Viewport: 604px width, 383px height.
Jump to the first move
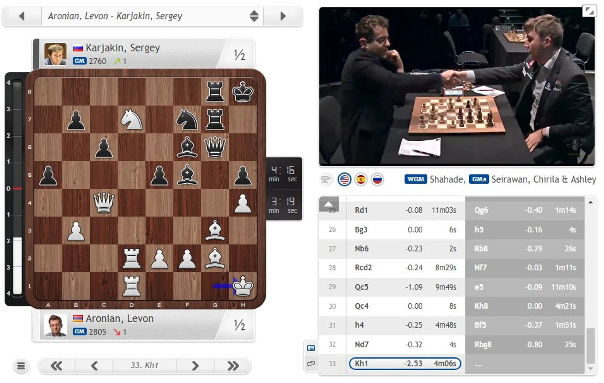pyautogui.click(x=57, y=366)
